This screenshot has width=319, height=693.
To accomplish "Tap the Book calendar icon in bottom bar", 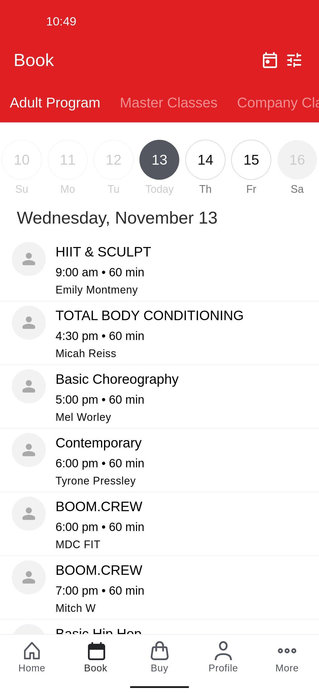I will pyautogui.click(x=96, y=651).
